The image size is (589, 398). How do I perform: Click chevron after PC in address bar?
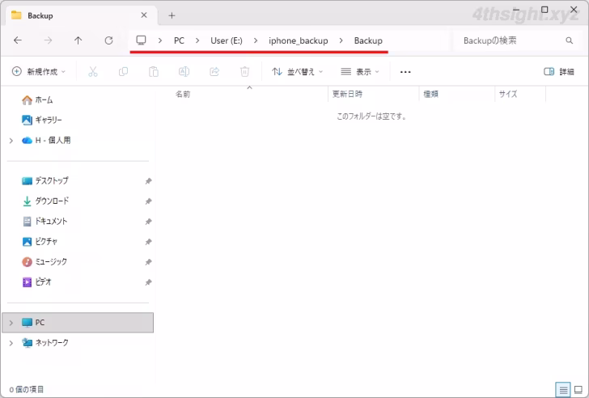(x=197, y=40)
